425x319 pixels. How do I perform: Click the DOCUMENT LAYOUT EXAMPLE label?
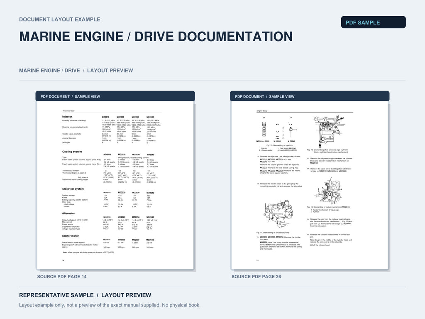coord(60,20)
